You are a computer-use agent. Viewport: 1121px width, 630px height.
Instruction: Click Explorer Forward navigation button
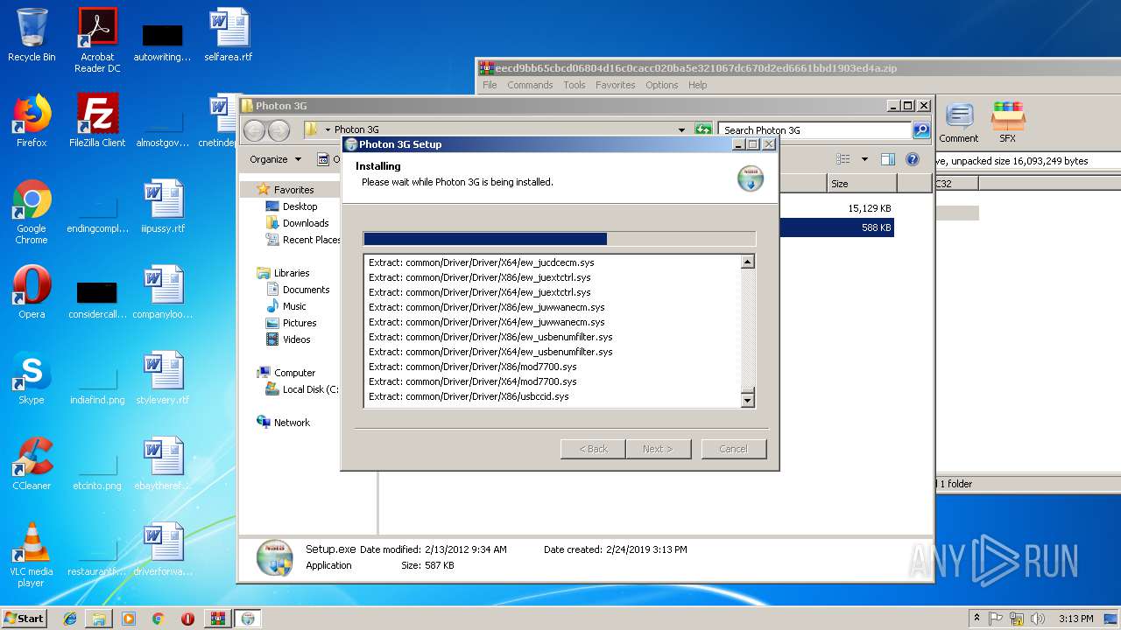click(x=278, y=130)
